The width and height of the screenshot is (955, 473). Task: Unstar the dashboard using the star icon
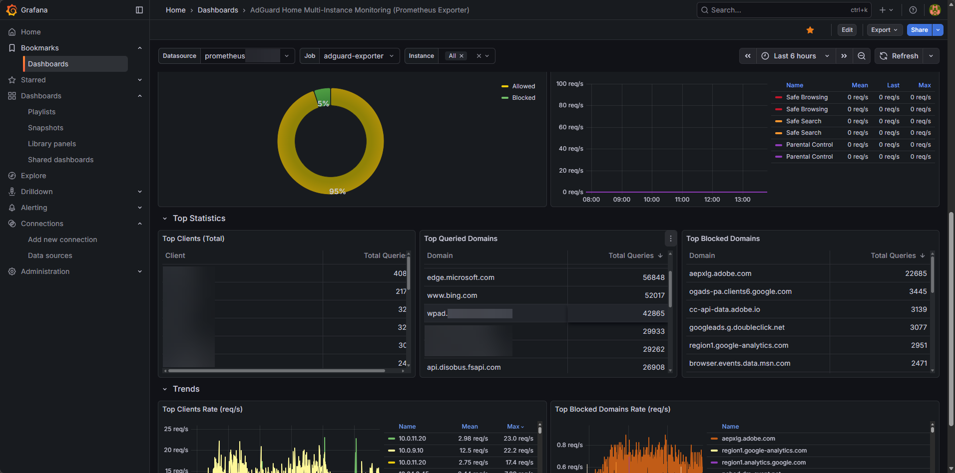point(810,30)
